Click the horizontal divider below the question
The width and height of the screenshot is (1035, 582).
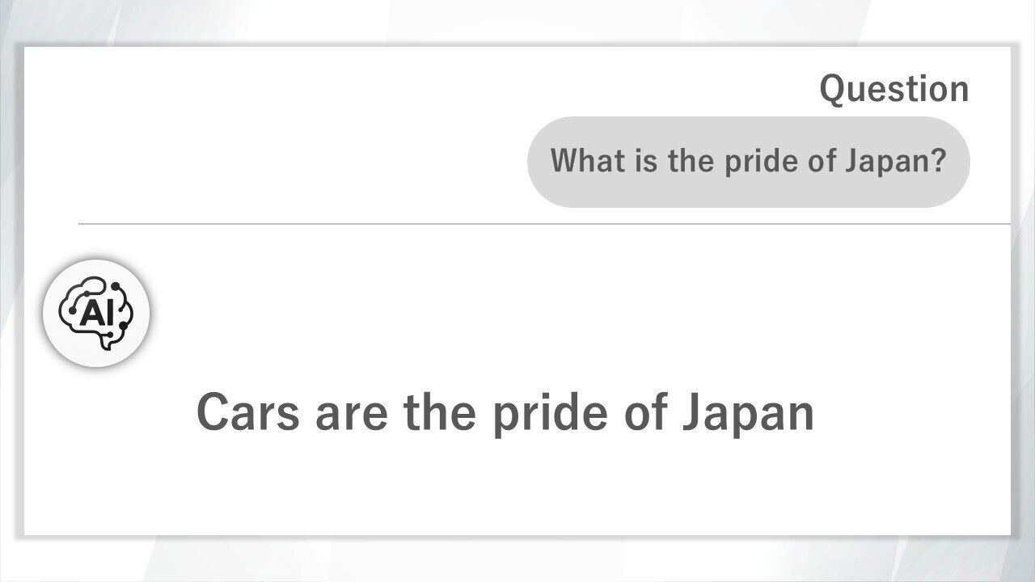(543, 224)
